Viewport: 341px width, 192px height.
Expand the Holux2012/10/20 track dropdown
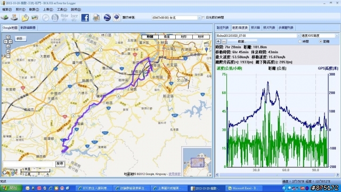click(x=298, y=36)
